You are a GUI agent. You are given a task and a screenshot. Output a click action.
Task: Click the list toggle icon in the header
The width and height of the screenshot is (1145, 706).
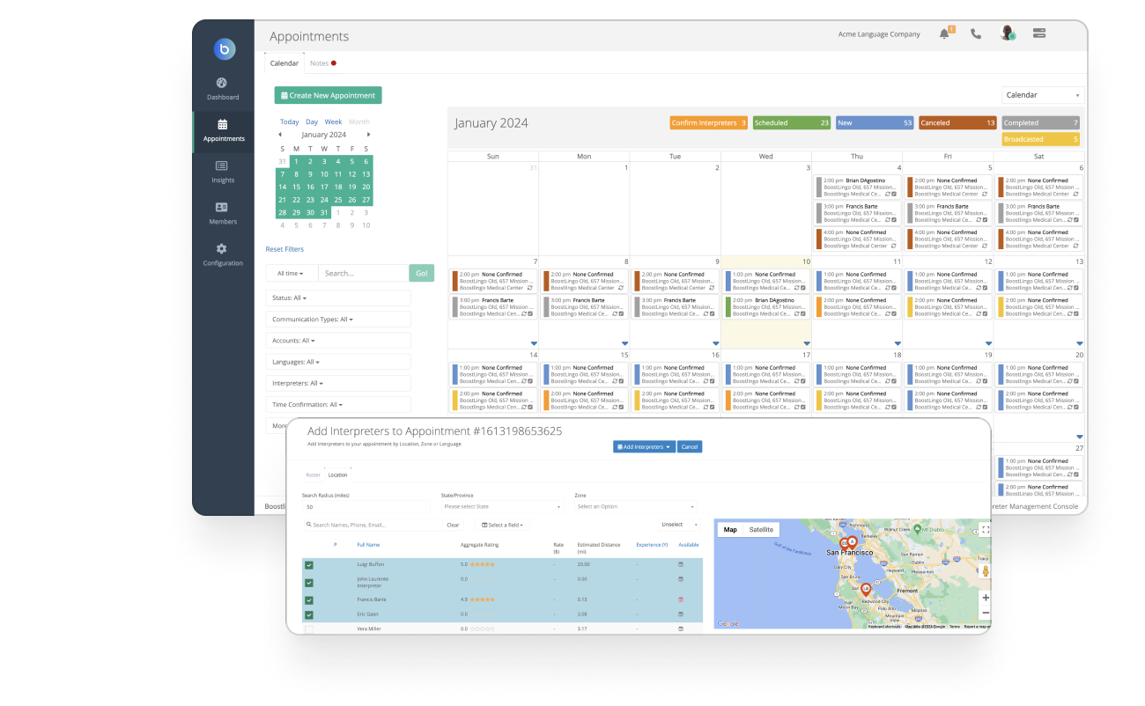tap(1038, 33)
